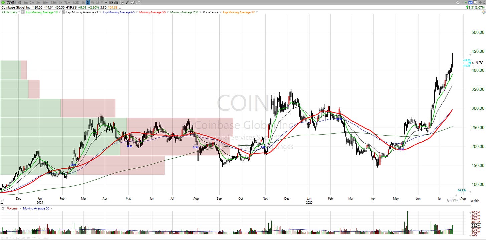Click the 28.0M volume label
Screen dimensions: 486x240
point(475,226)
